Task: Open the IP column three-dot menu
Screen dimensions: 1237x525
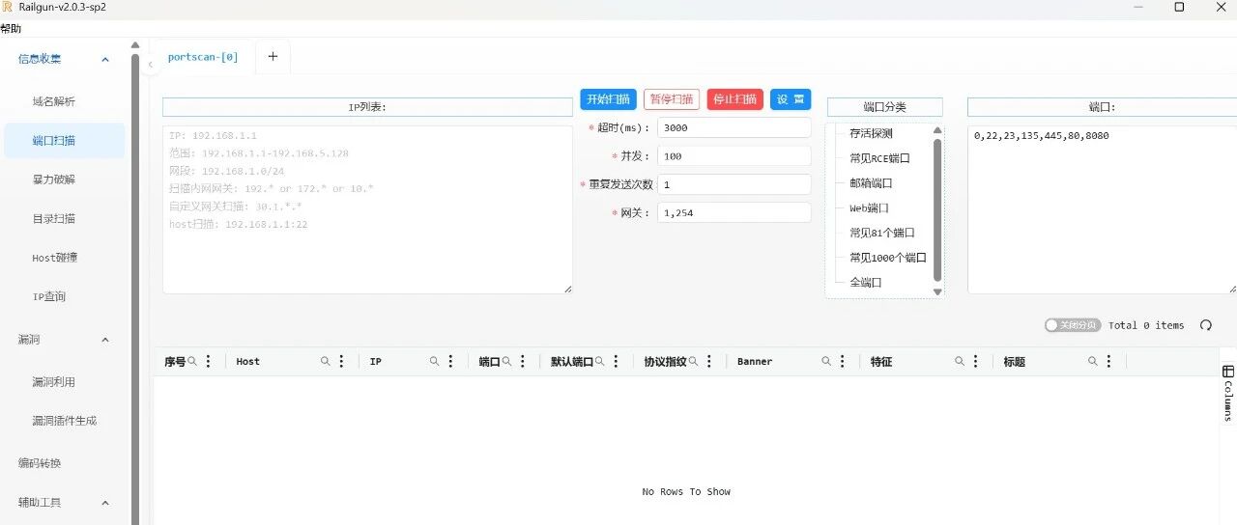Action: tap(450, 361)
